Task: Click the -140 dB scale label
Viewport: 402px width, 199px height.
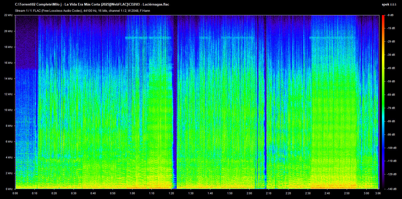Action: pos(391,189)
